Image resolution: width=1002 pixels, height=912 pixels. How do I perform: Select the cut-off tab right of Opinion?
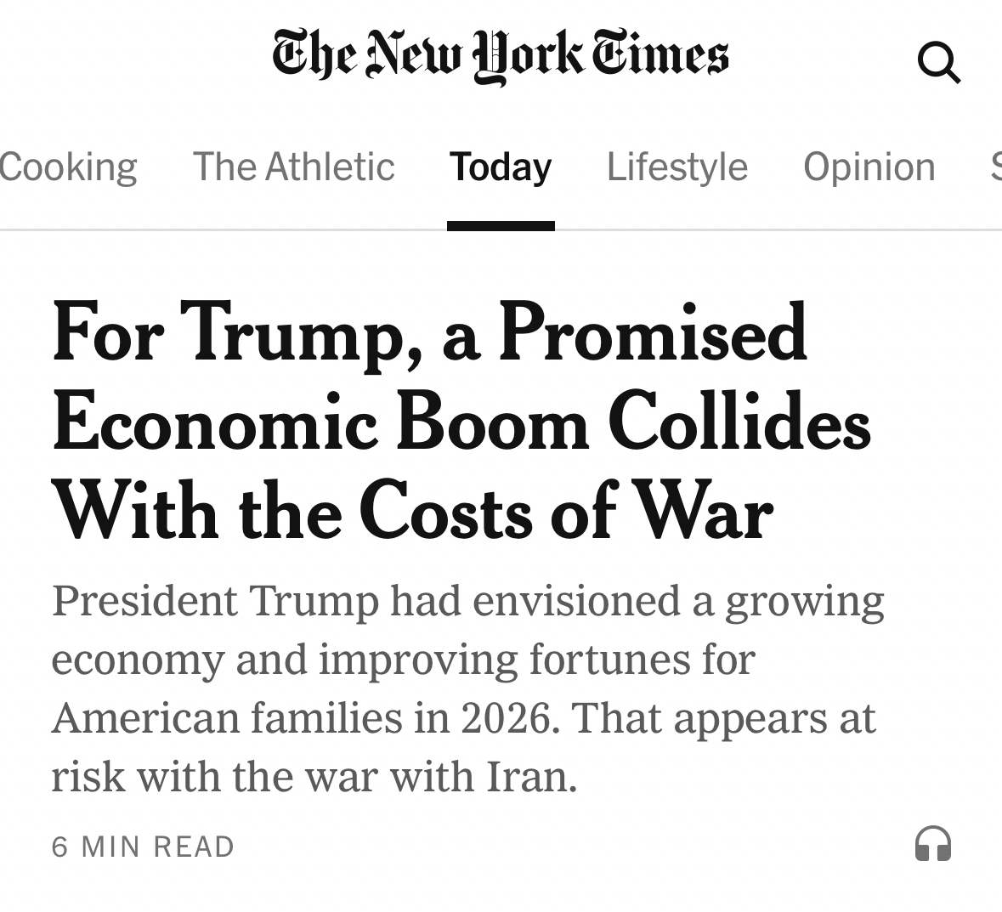click(995, 167)
